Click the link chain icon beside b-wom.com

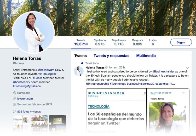tap(15, 98)
